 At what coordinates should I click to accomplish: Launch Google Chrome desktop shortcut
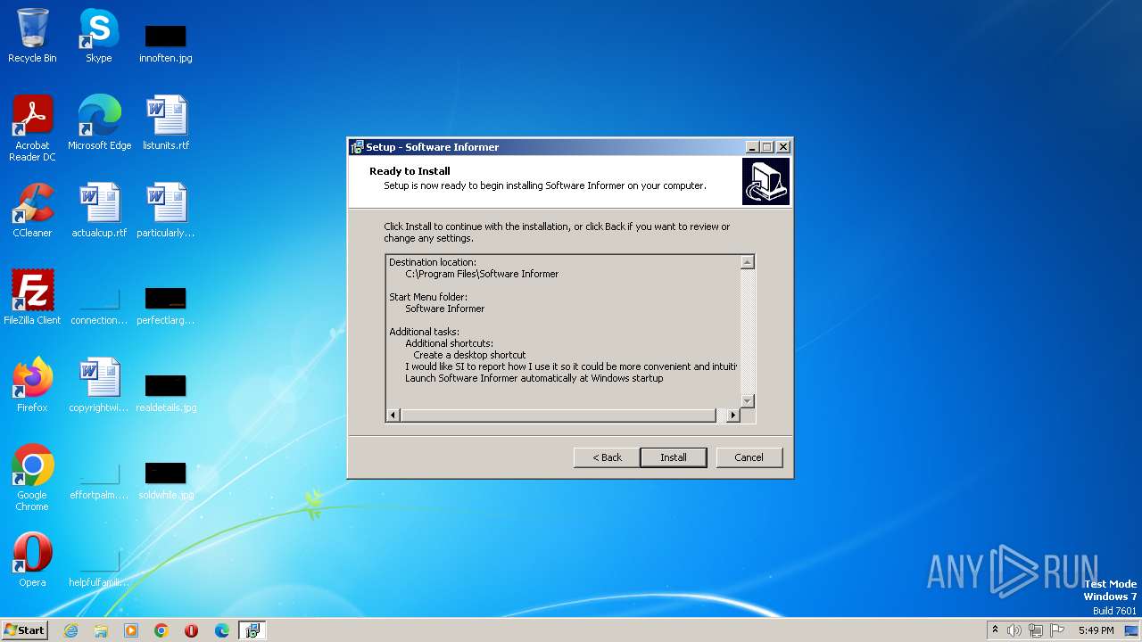pos(32,477)
